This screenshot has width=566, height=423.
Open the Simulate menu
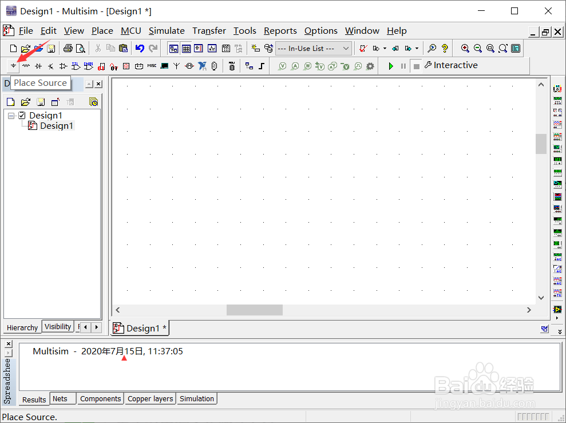coord(167,31)
